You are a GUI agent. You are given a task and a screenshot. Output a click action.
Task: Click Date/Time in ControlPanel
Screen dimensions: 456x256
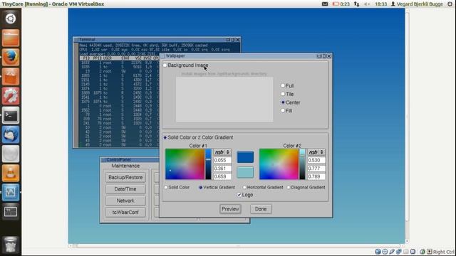click(125, 189)
